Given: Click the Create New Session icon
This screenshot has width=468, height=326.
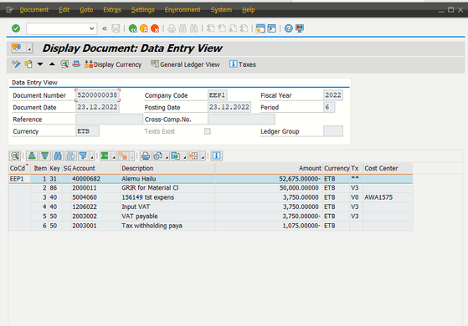Looking at the screenshot, I should (x=260, y=28).
